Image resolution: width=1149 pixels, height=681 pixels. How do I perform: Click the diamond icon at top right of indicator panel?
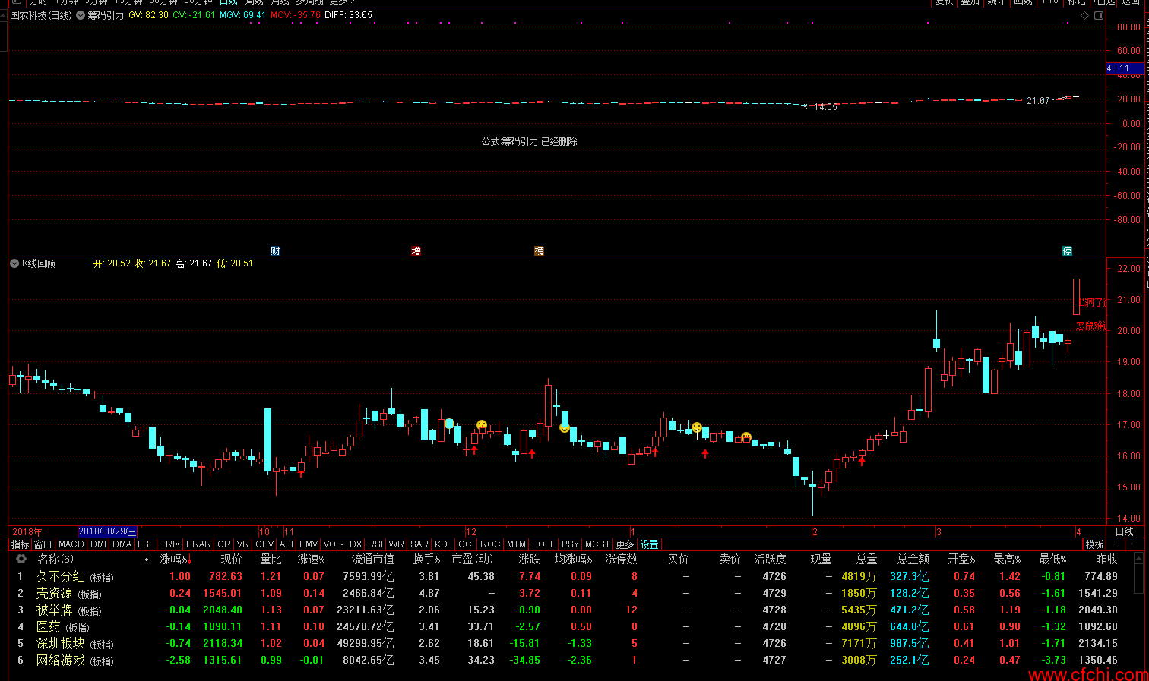tap(1085, 15)
